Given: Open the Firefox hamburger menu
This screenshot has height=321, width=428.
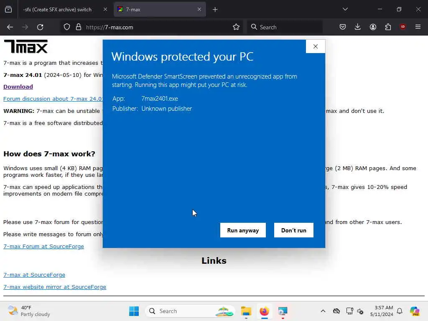Looking at the screenshot, I should tap(418, 27).
